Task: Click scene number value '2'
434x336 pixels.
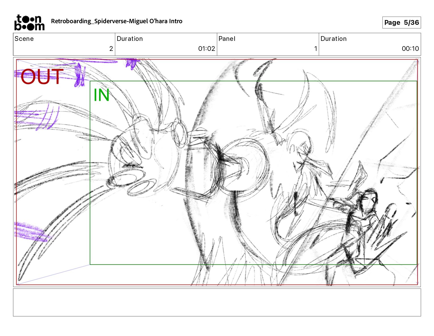Action: (111, 49)
